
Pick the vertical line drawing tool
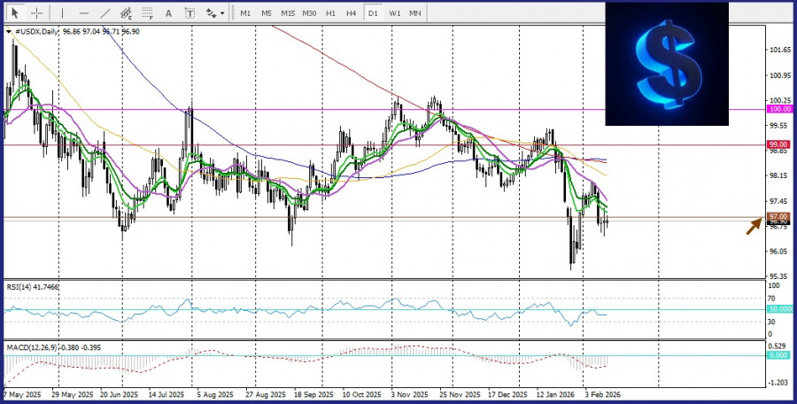click(61, 13)
